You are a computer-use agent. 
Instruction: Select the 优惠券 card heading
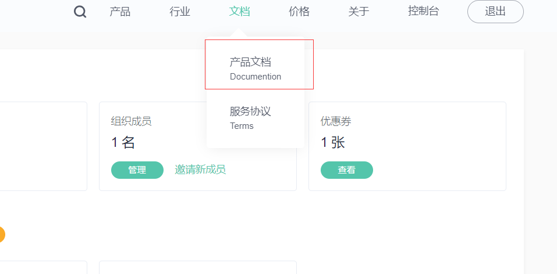click(336, 121)
